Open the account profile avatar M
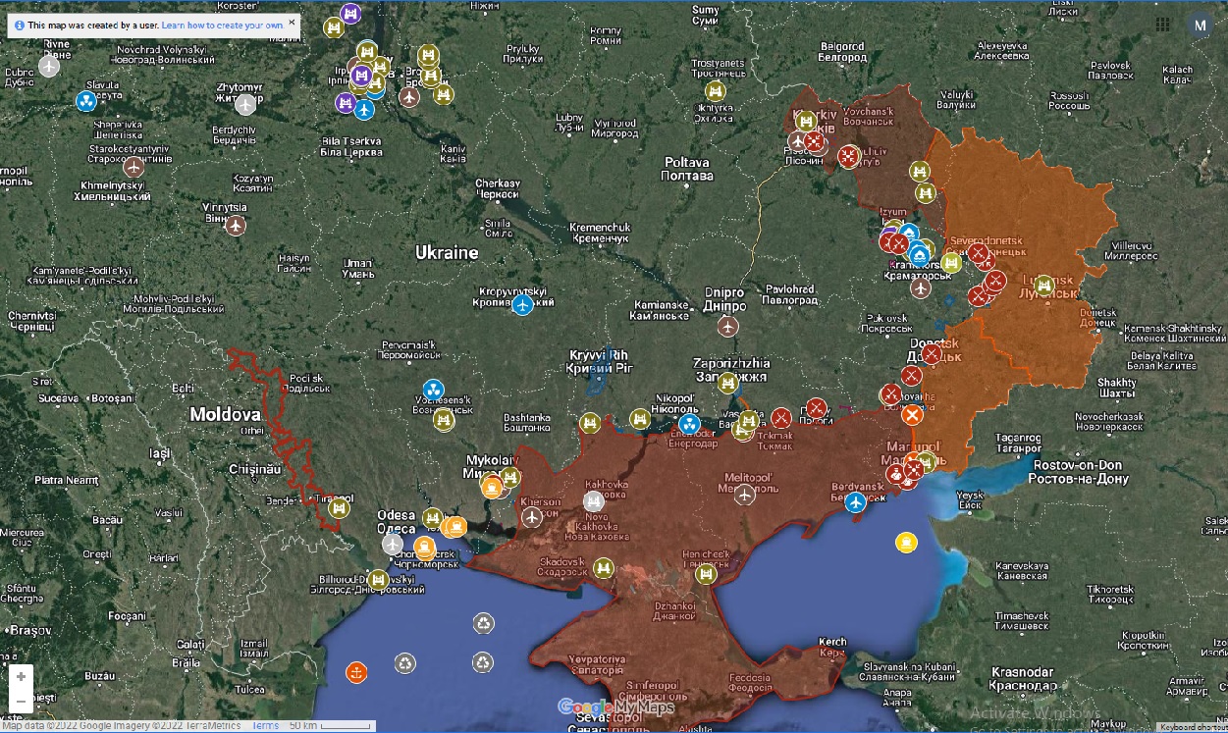The height and width of the screenshot is (733, 1228). click(x=1199, y=25)
